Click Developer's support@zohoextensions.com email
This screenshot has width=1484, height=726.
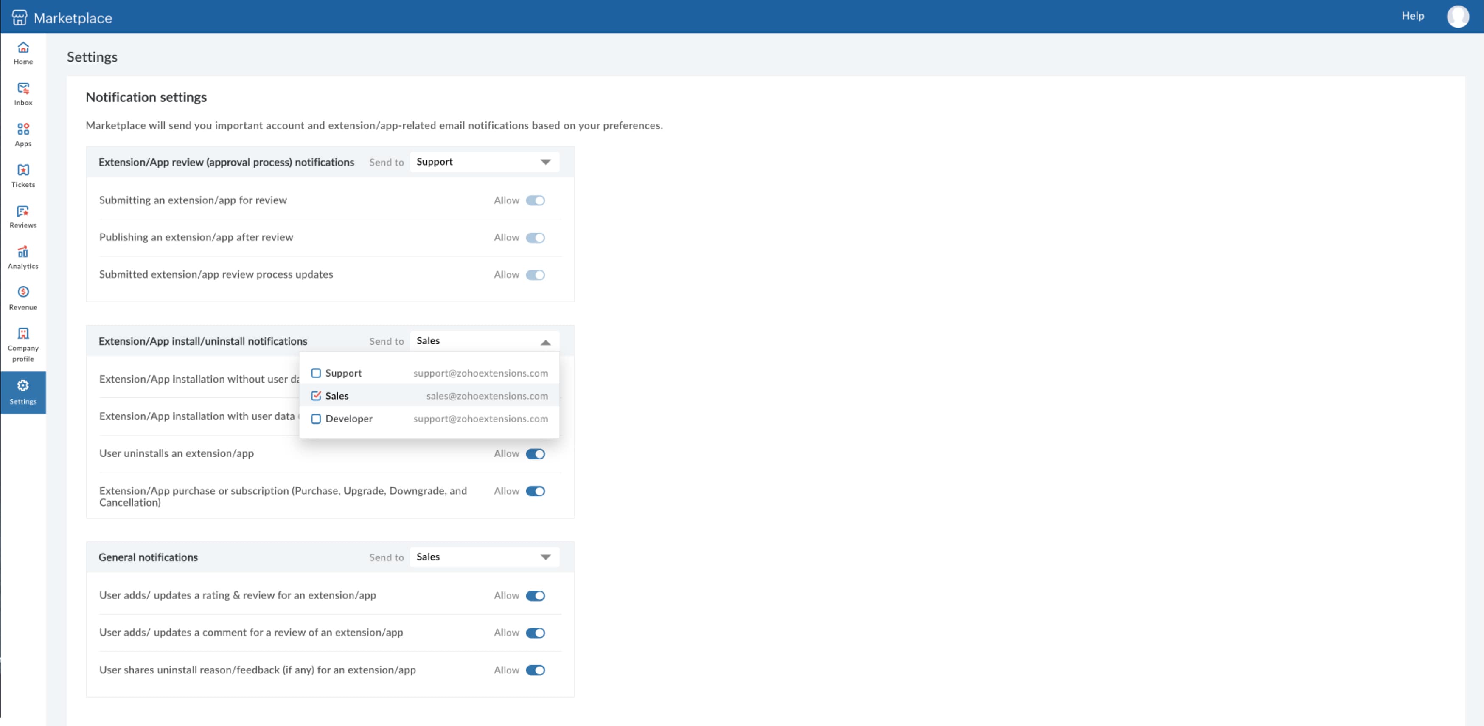(480, 419)
